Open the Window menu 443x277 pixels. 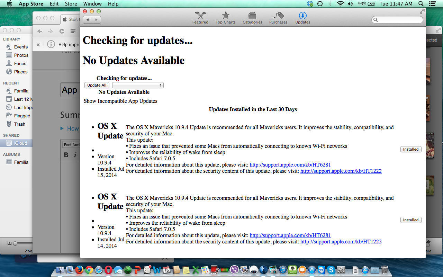click(92, 4)
